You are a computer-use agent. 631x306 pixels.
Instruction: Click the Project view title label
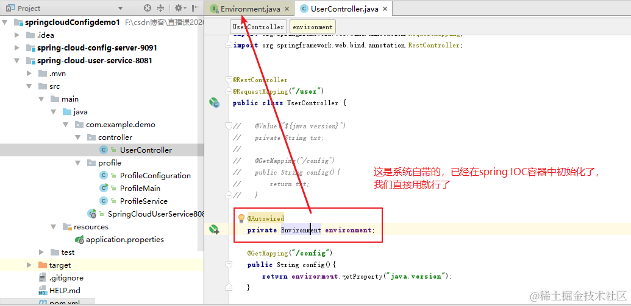tap(29, 9)
